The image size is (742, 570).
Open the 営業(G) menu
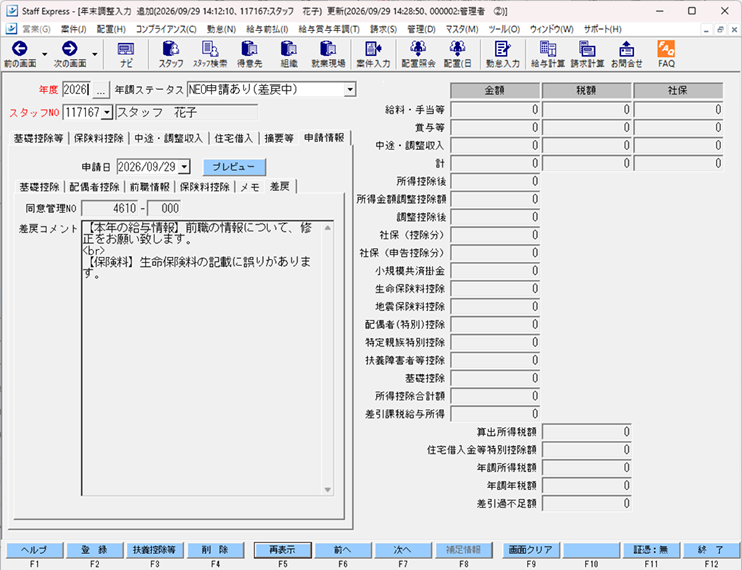[x=36, y=29]
